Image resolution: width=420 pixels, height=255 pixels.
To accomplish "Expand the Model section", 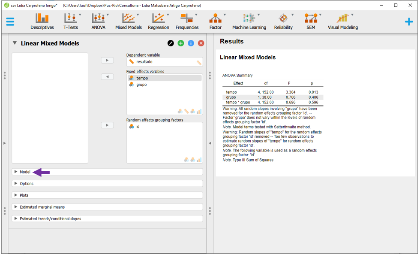I will click(25, 172).
